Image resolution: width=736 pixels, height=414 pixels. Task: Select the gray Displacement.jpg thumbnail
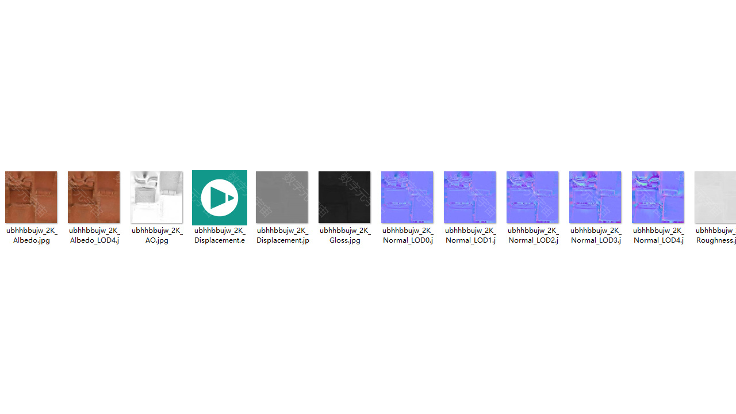[x=282, y=197]
